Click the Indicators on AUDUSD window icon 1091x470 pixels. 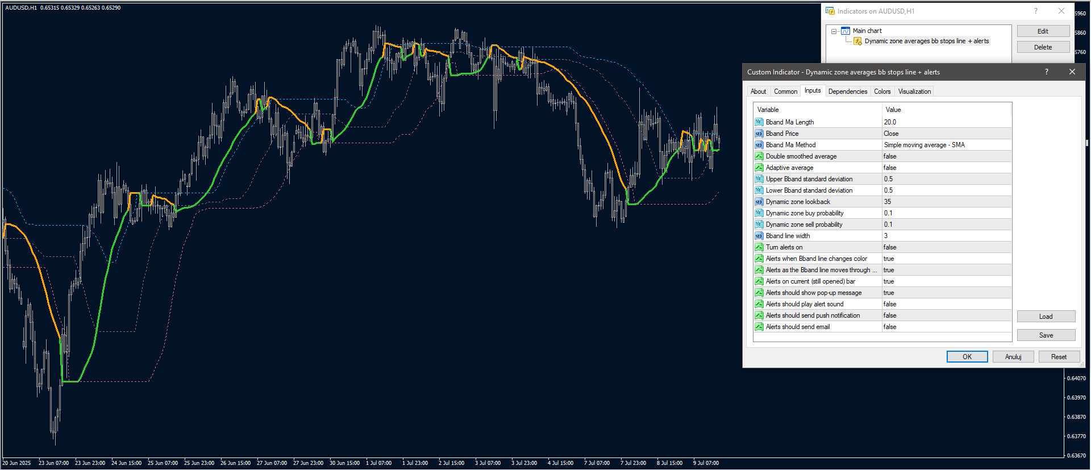(830, 11)
